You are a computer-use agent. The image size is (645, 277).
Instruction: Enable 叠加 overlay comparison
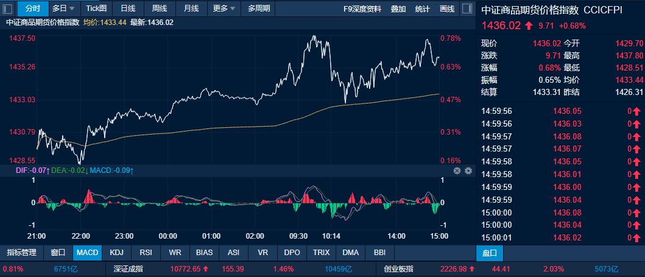pos(398,9)
